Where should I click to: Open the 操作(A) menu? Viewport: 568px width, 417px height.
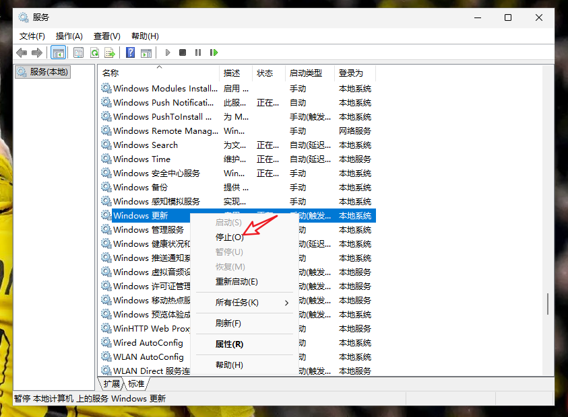pyautogui.click(x=69, y=36)
